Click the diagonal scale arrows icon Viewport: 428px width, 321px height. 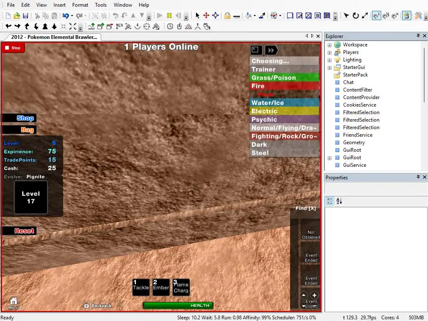[x=364, y=15]
